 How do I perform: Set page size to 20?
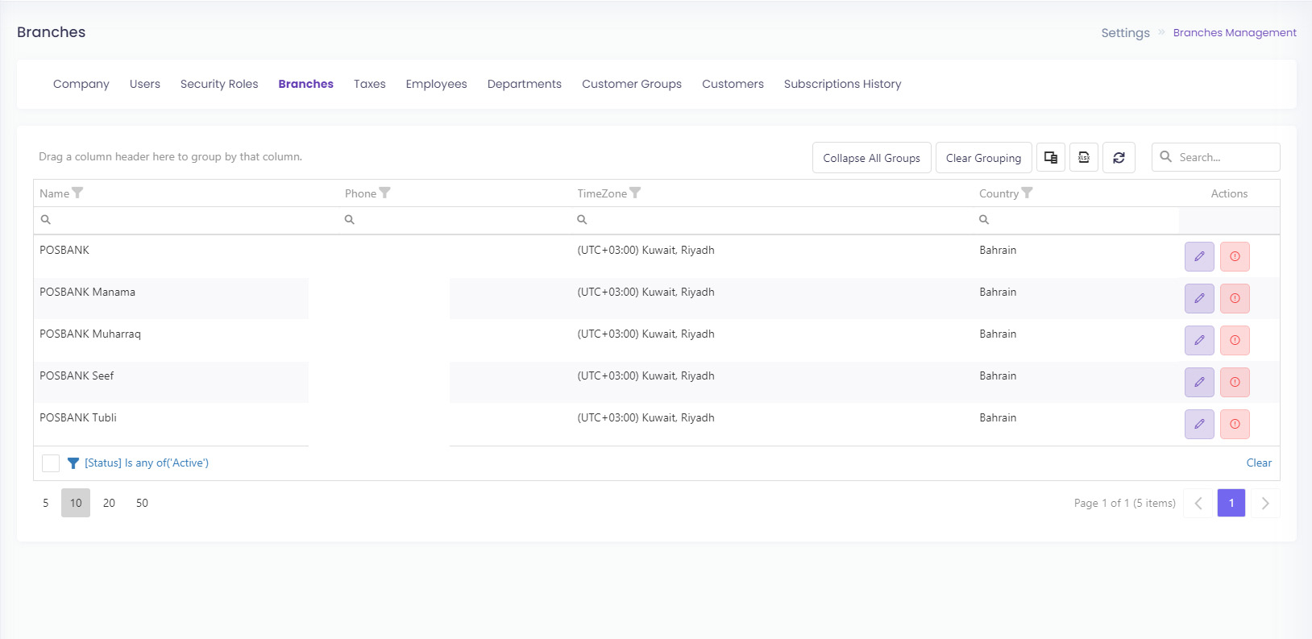pos(109,503)
